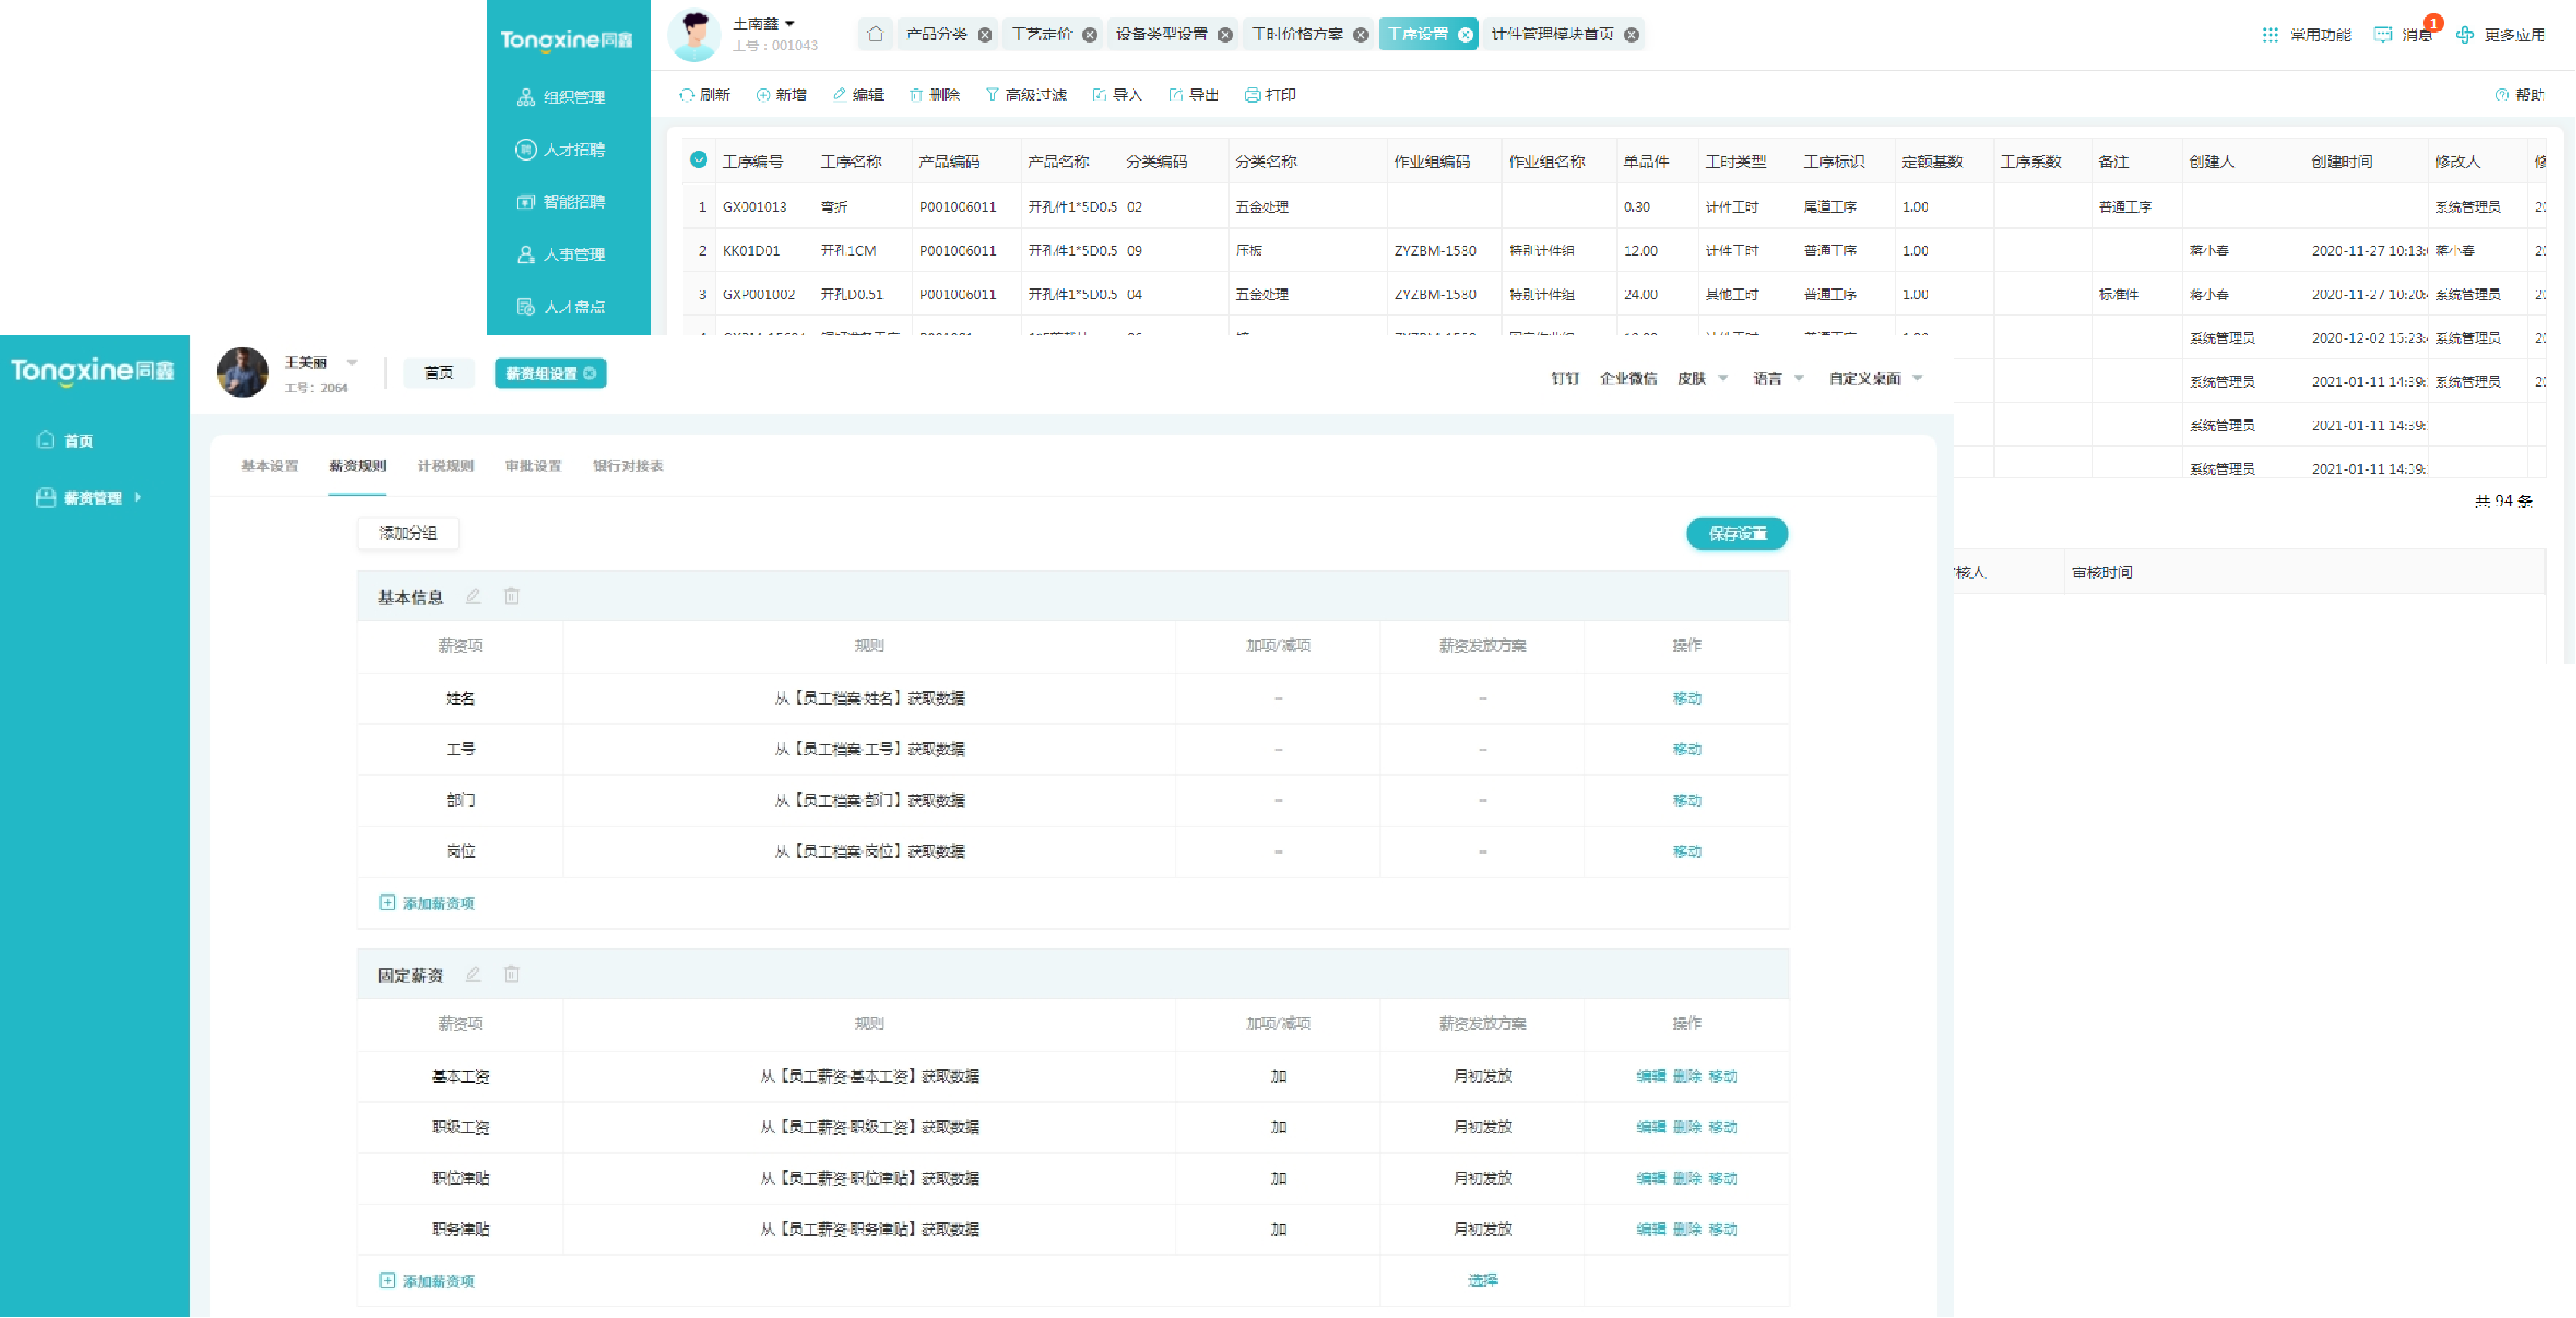Click the trash icon next to 固定薪资

point(511,974)
